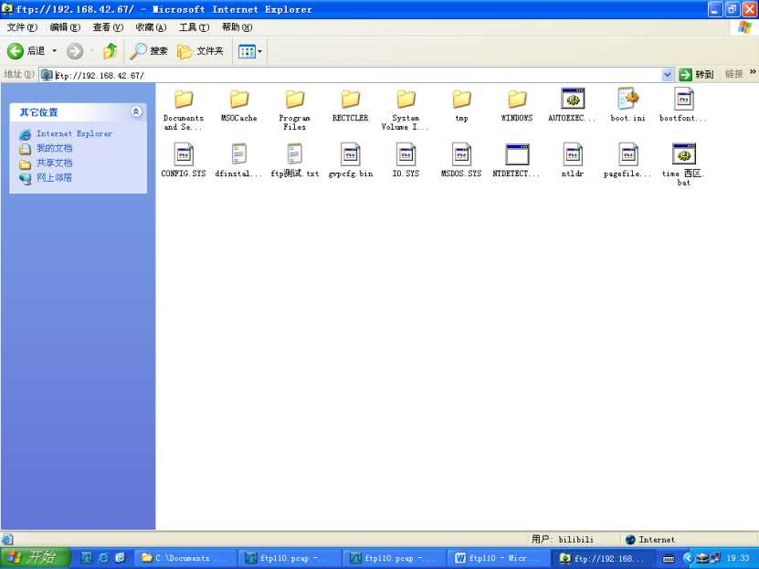Viewport: 759px width, 569px height.
Task: Click the 用户: bilibili status text
Action: (x=563, y=539)
